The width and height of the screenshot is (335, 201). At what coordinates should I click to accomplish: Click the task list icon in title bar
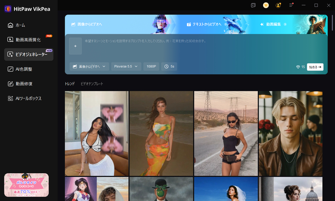pos(253,5)
